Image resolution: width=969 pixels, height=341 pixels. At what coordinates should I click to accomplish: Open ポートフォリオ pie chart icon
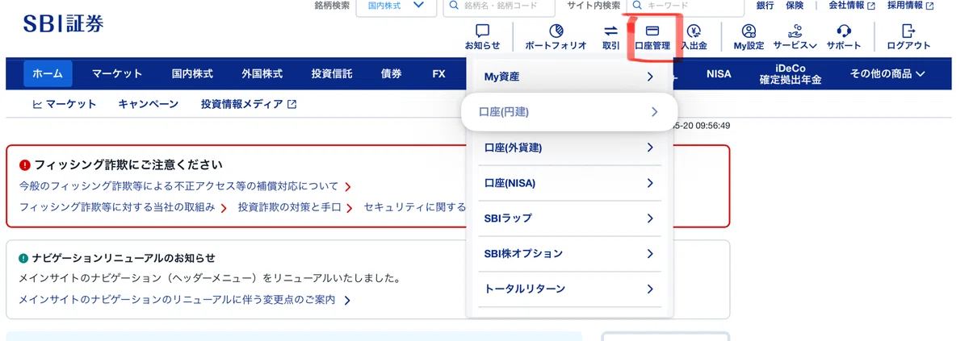pos(556,31)
